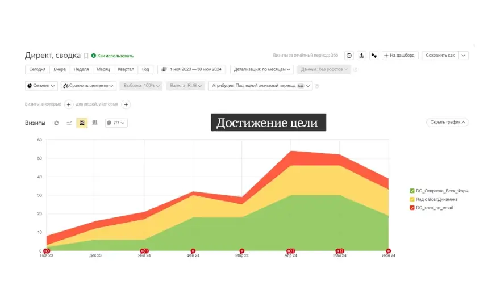
Task: Switch chart to pie chart view
Action: (56, 123)
